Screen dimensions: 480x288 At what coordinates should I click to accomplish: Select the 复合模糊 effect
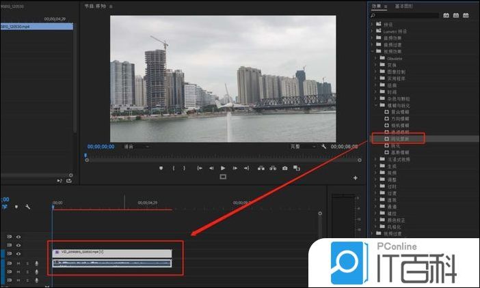400,112
